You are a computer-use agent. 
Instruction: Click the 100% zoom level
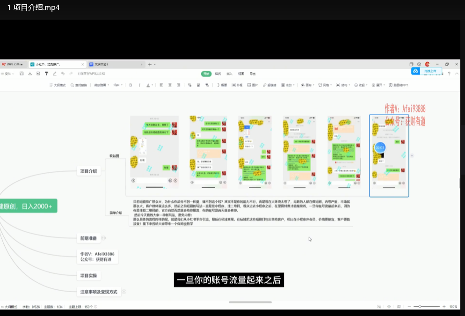[453, 307]
